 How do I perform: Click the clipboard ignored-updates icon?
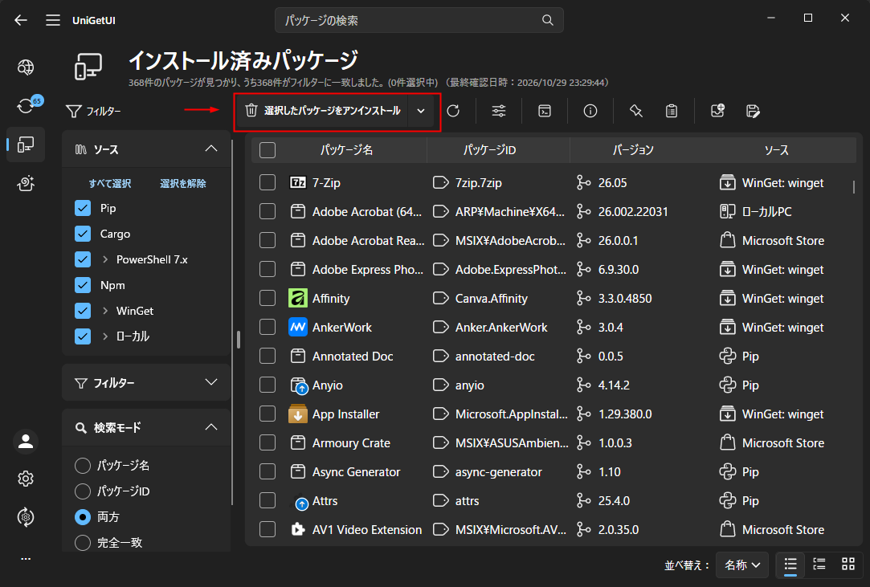point(672,111)
